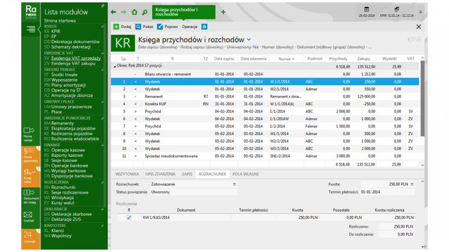Toggle the hamburger module list icon

coord(31,29)
